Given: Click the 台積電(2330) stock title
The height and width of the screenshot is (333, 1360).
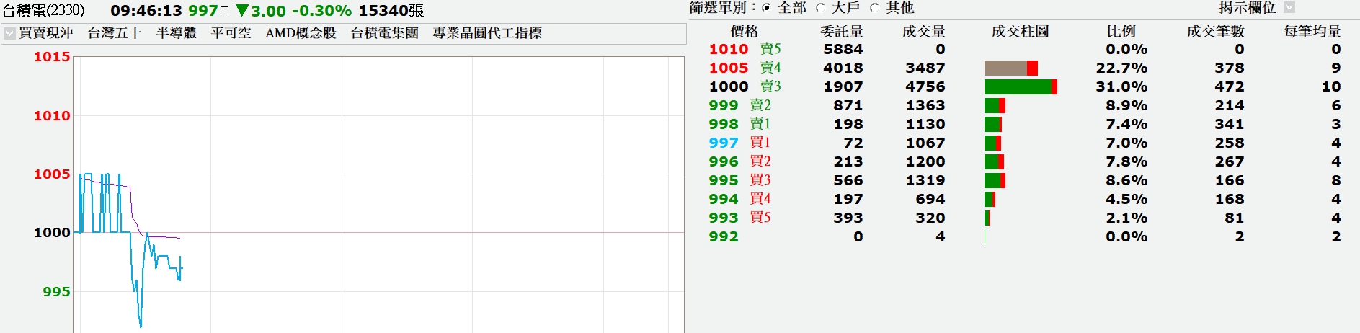Looking at the screenshot, I should tap(43, 11).
